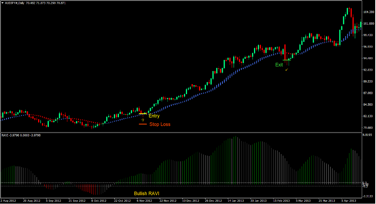The height and width of the screenshot is (204, 376).
Task: Click price level 89.530 on axis
Action: [x=369, y=81]
